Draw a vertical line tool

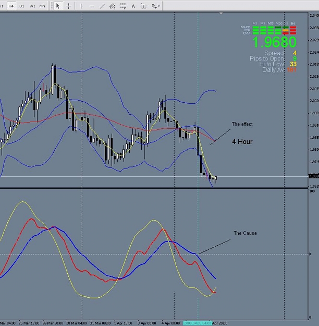point(81,6)
